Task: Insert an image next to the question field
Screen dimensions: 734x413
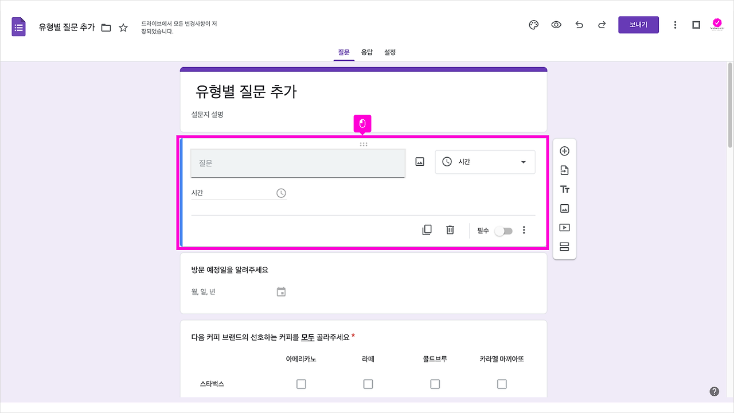Action: tap(419, 161)
